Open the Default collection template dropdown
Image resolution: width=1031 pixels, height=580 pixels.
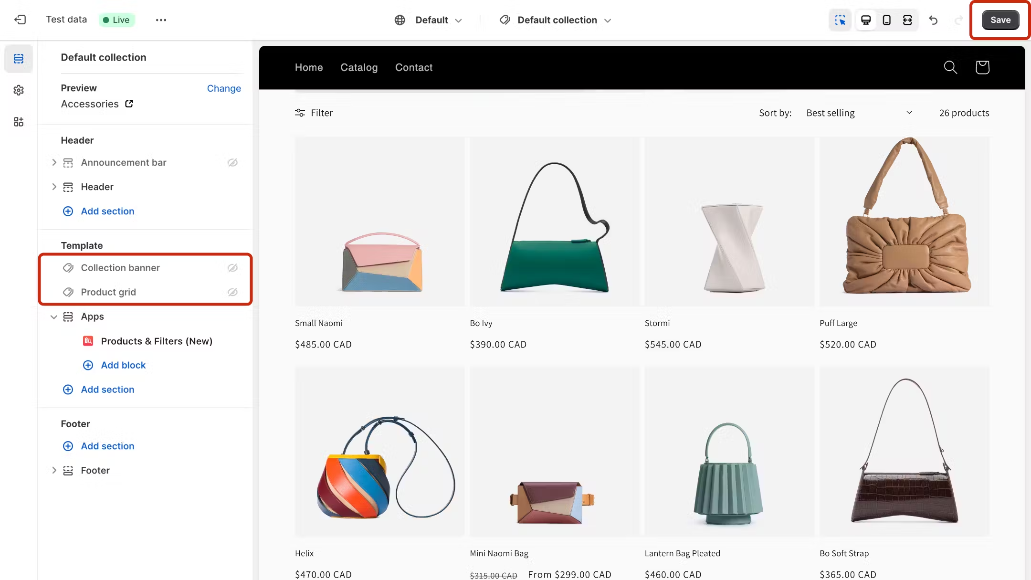click(556, 20)
